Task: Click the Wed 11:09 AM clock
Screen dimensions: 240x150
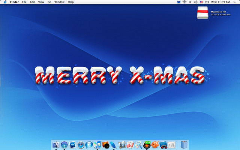Action: 220,2
